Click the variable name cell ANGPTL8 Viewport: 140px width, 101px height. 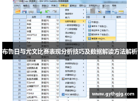34,35
